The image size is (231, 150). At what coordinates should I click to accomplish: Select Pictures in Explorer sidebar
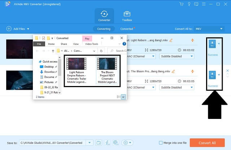pos(49,82)
